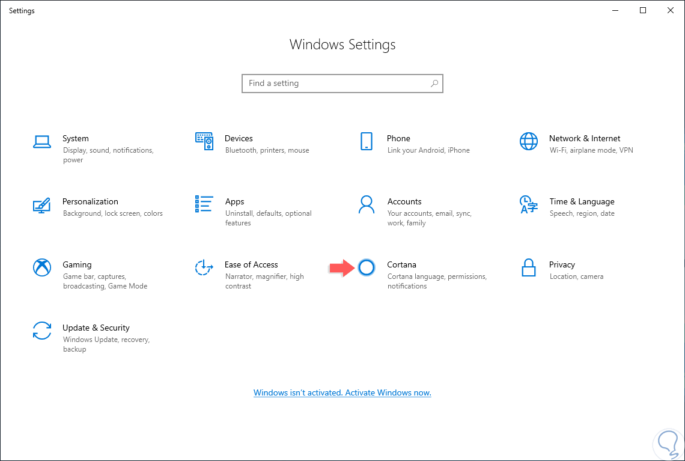
Task: Open the Privacy label
Action: coord(562,265)
